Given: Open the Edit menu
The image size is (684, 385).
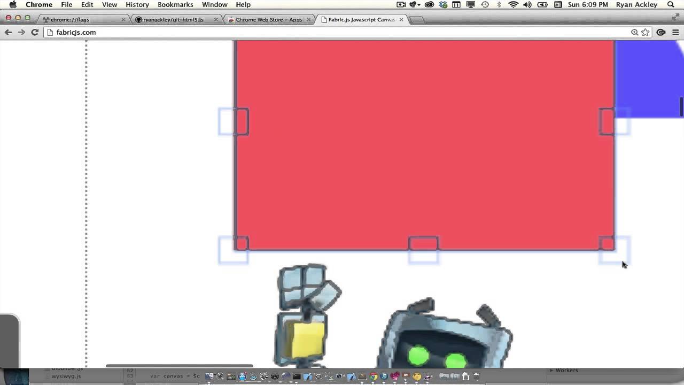Looking at the screenshot, I should [x=87, y=4].
